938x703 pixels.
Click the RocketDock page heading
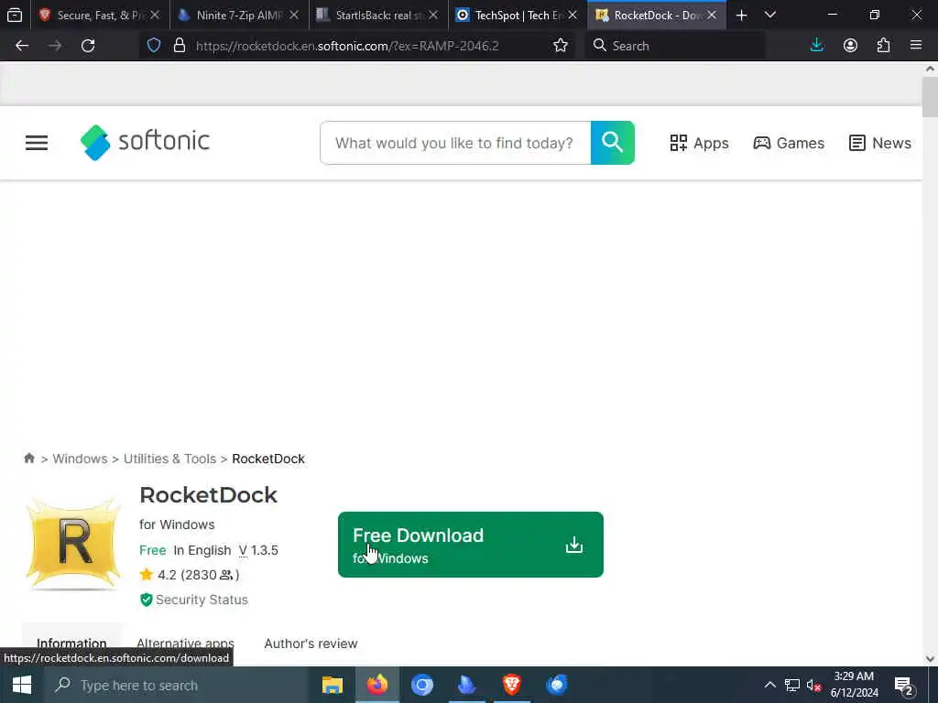pyautogui.click(x=208, y=495)
